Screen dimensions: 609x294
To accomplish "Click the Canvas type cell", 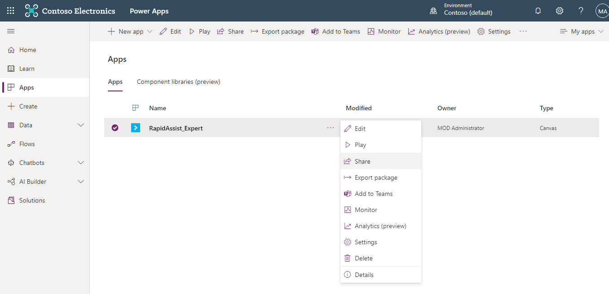I will (548, 128).
